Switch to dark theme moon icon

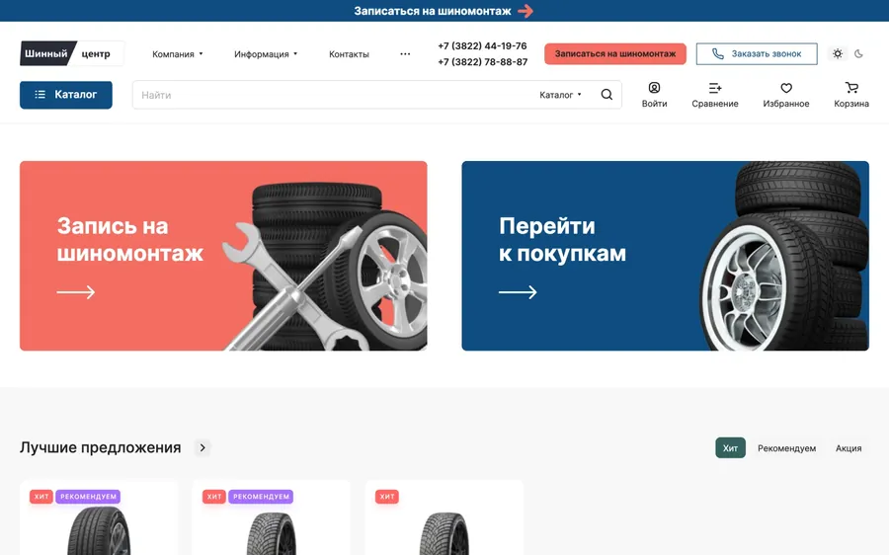[859, 54]
